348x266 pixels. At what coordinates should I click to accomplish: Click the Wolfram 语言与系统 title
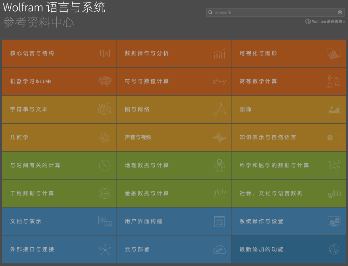54,7
